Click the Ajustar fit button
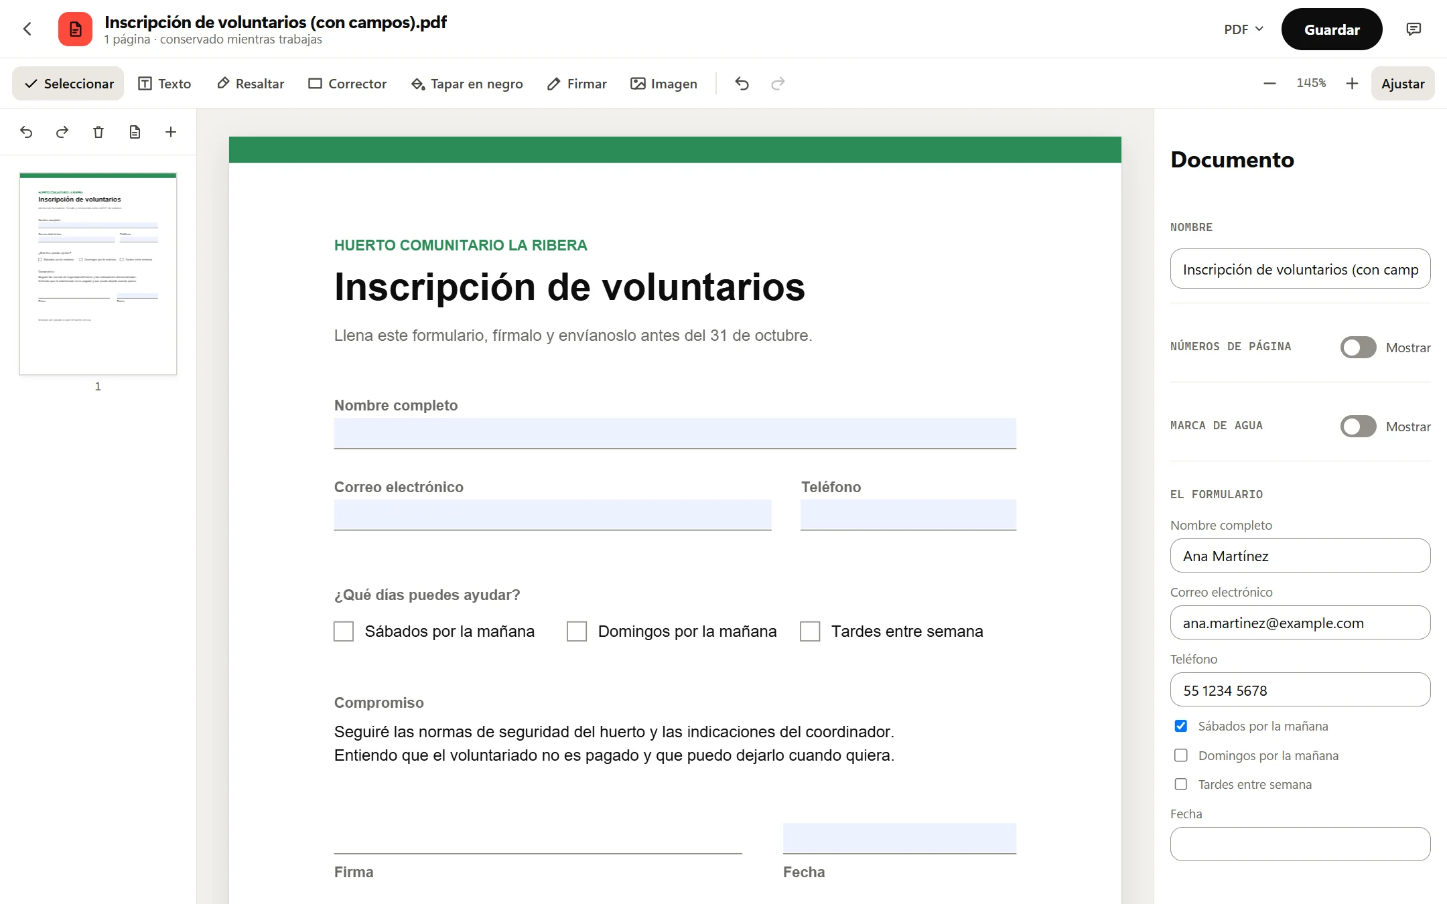Viewport: 1447px width, 904px height. 1403,84
